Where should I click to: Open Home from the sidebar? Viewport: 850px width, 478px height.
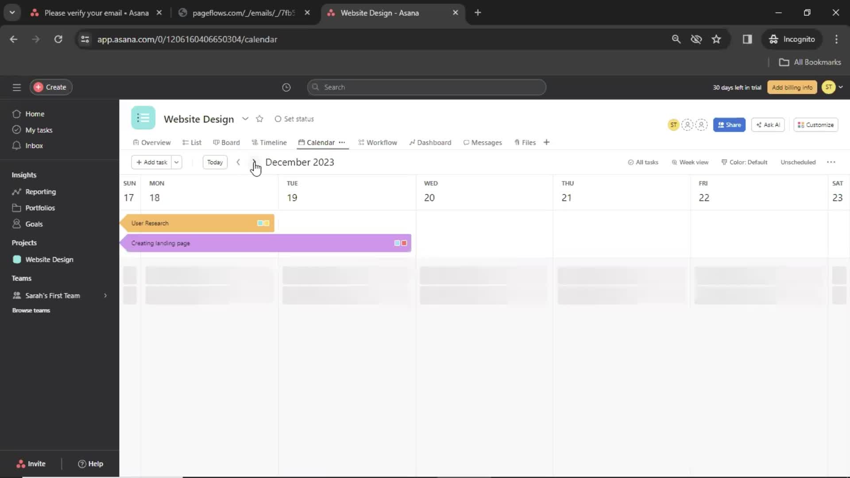[x=35, y=114]
